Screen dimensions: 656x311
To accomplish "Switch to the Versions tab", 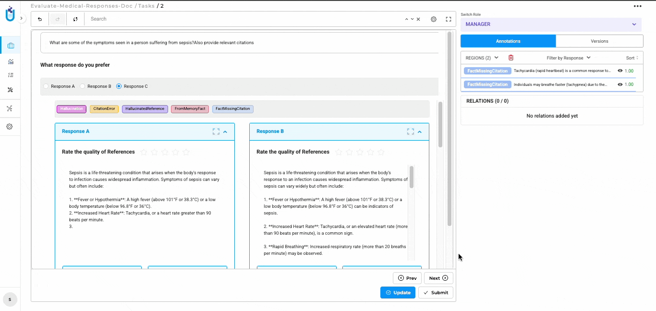I will tap(599, 41).
